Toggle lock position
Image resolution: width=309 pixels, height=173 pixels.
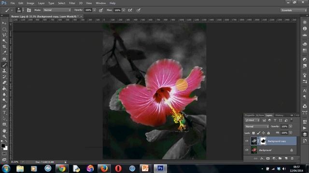(x=264, y=133)
